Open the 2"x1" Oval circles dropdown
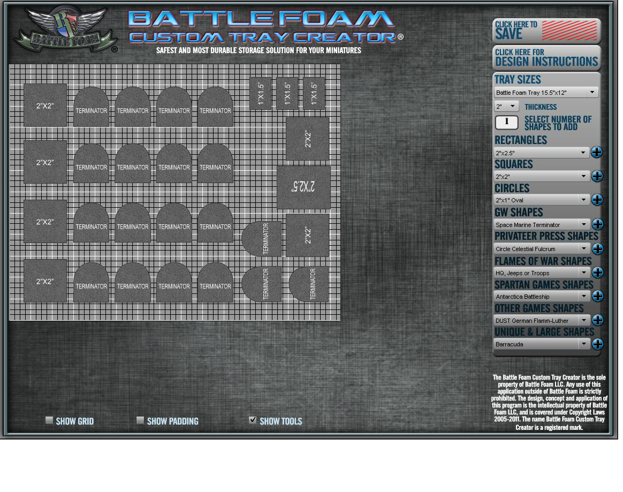The height and width of the screenshot is (492, 623). point(541,200)
